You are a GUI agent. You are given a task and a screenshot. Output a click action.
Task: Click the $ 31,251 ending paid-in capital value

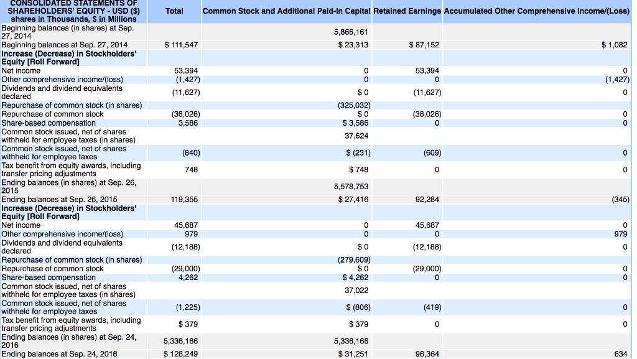click(353, 354)
